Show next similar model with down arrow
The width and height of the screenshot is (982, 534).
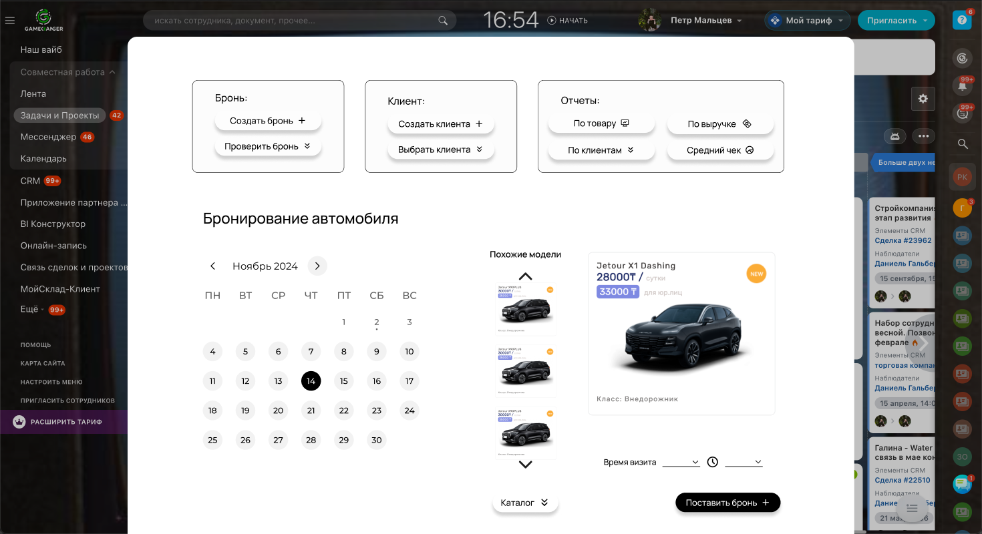coord(526,465)
